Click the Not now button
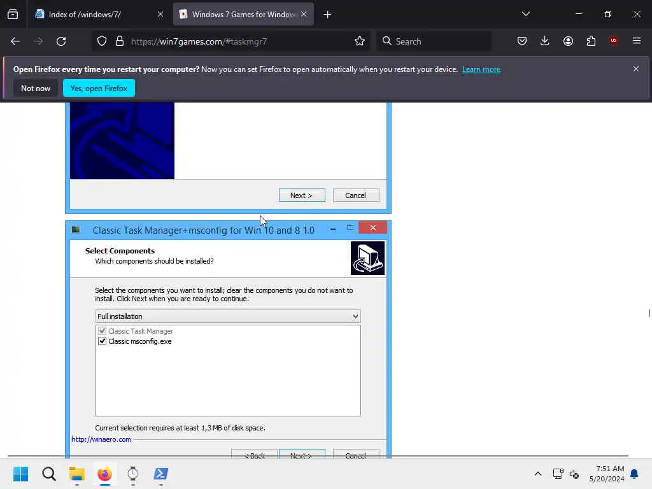The width and height of the screenshot is (652, 489). tap(36, 88)
